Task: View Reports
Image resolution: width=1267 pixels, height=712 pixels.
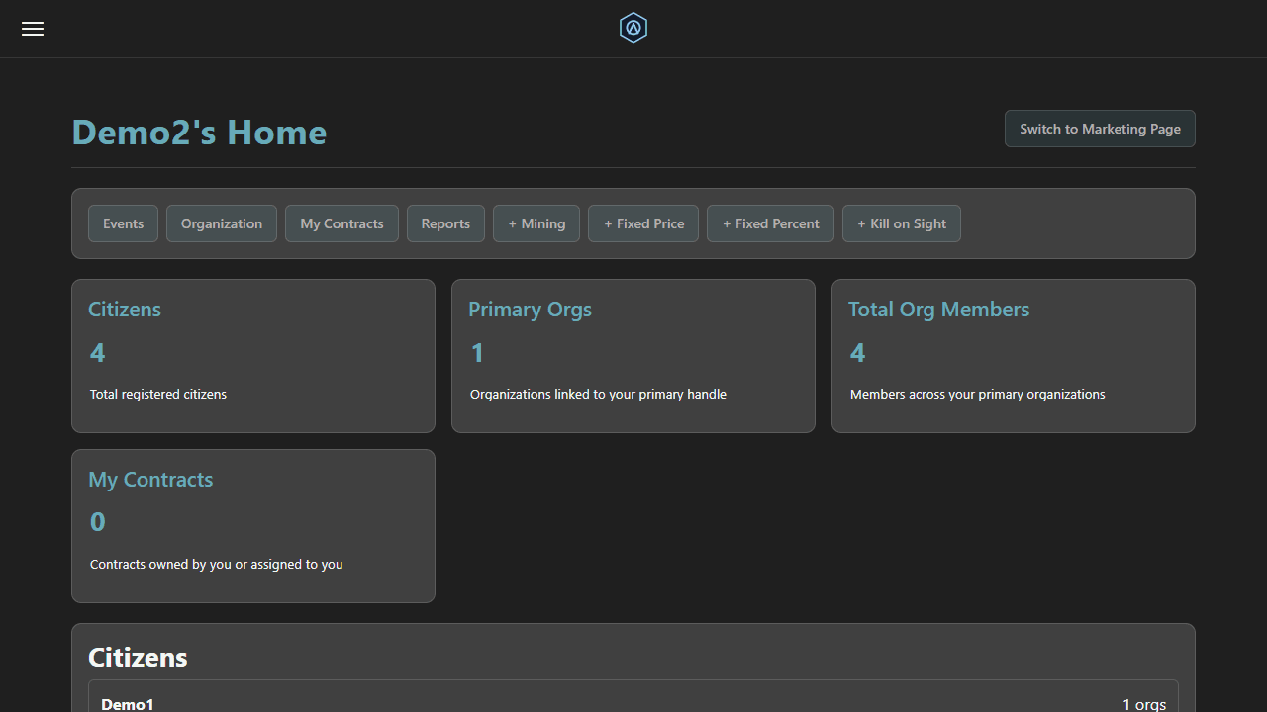Action: (444, 223)
